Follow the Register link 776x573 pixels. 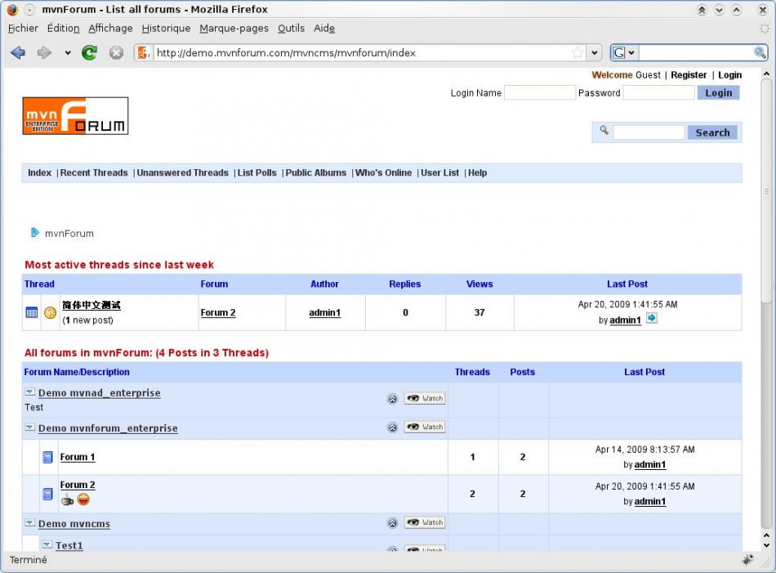[689, 74]
